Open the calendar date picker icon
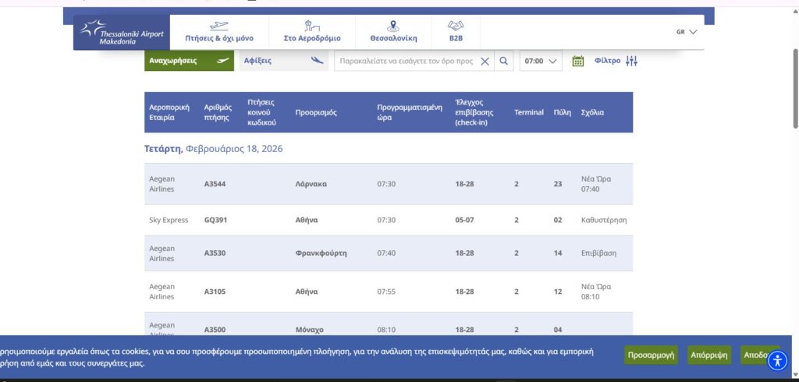799x382 pixels. point(578,61)
